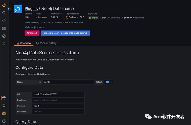This screenshot has height=125, width=191.
Task: Open the plugin License link
Action: point(40,27)
